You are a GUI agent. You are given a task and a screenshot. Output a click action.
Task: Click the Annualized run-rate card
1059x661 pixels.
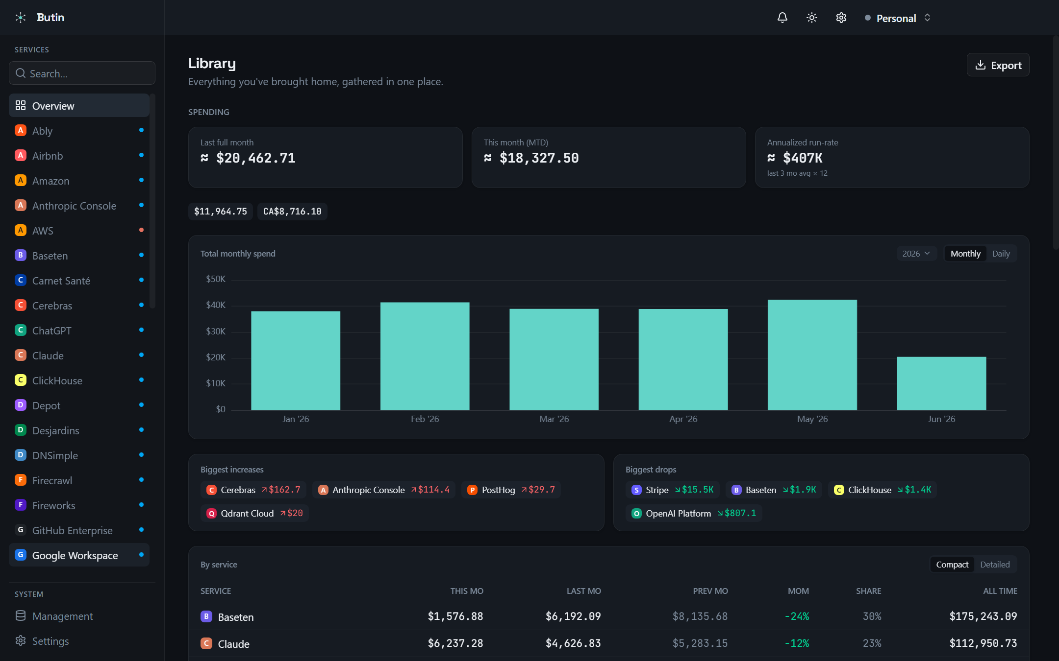[x=892, y=157]
